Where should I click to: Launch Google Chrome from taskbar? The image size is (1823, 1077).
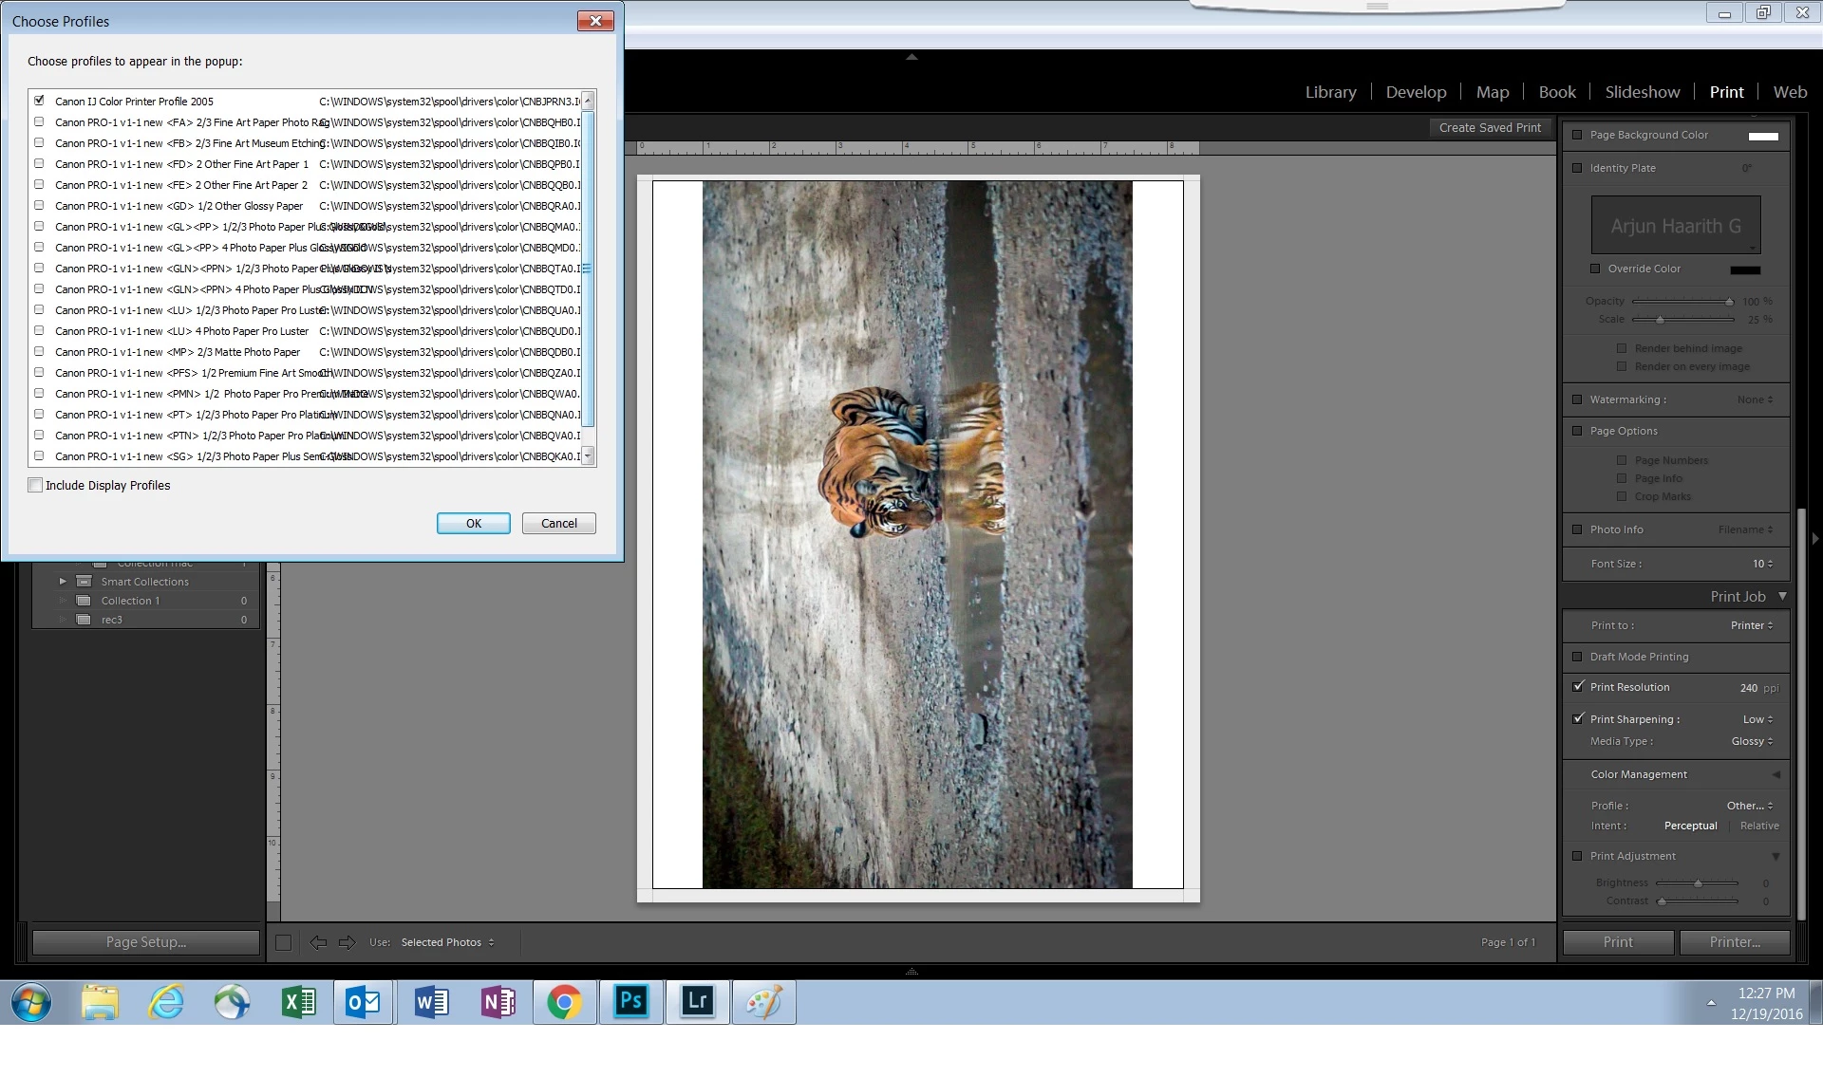[x=564, y=1001]
